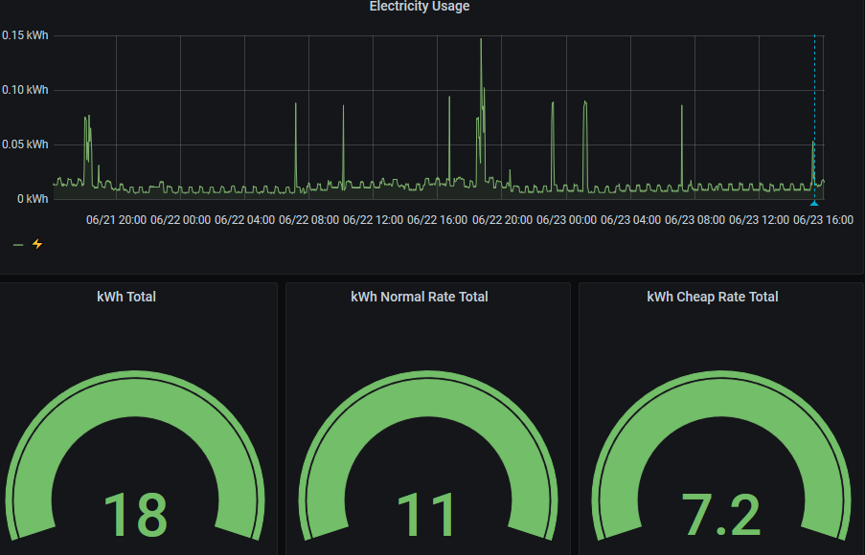The image size is (865, 555).
Task: Click the 0.05 kWh y-axis label
Action: [25, 144]
